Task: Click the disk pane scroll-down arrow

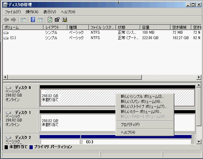Action: 199,141
